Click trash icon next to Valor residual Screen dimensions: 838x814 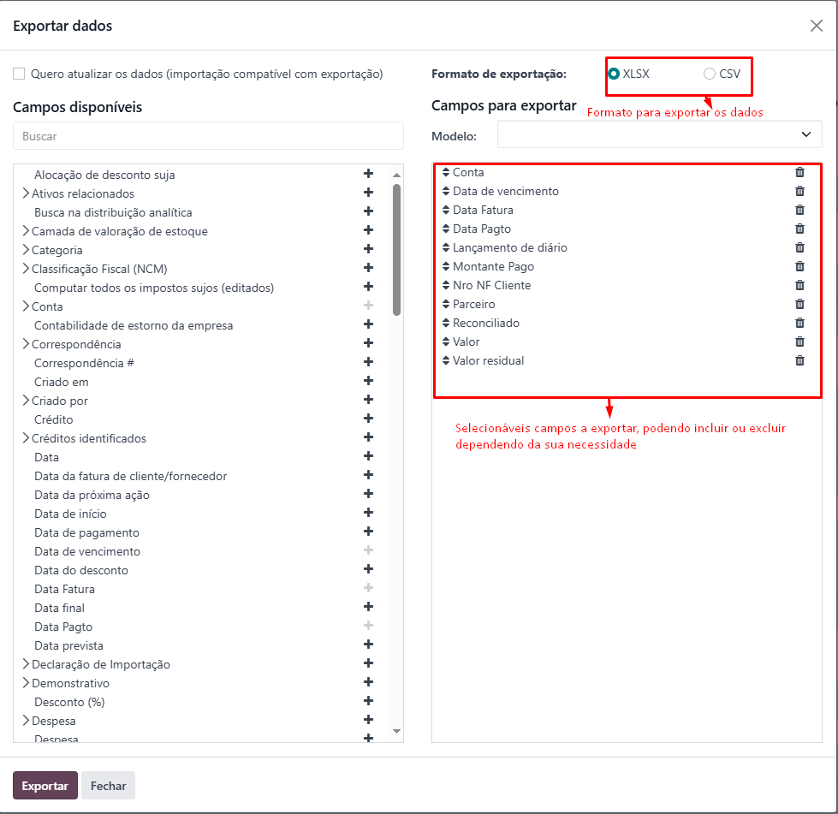tap(799, 360)
